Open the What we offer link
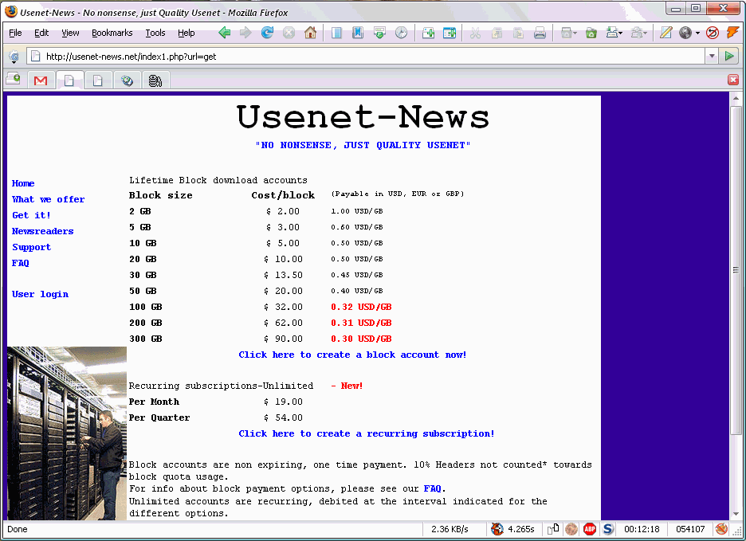This screenshot has height=541, width=746. (48, 199)
